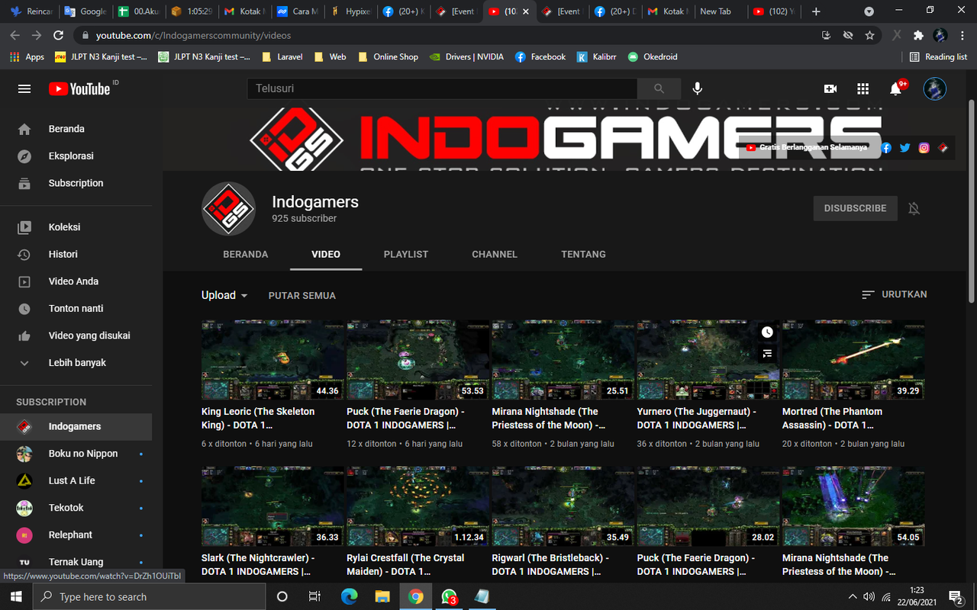Open Chrome extensions puzzle icon
Image resolution: width=977 pixels, height=610 pixels.
click(x=918, y=35)
